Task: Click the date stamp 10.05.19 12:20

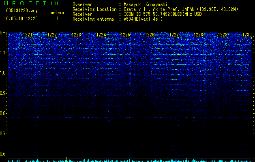Action: click(x=21, y=19)
